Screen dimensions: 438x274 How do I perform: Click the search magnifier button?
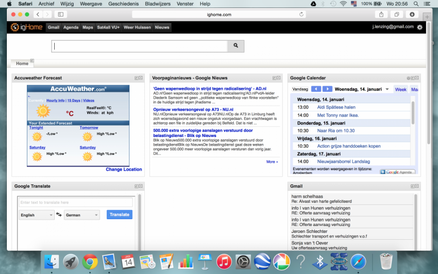pos(236,46)
